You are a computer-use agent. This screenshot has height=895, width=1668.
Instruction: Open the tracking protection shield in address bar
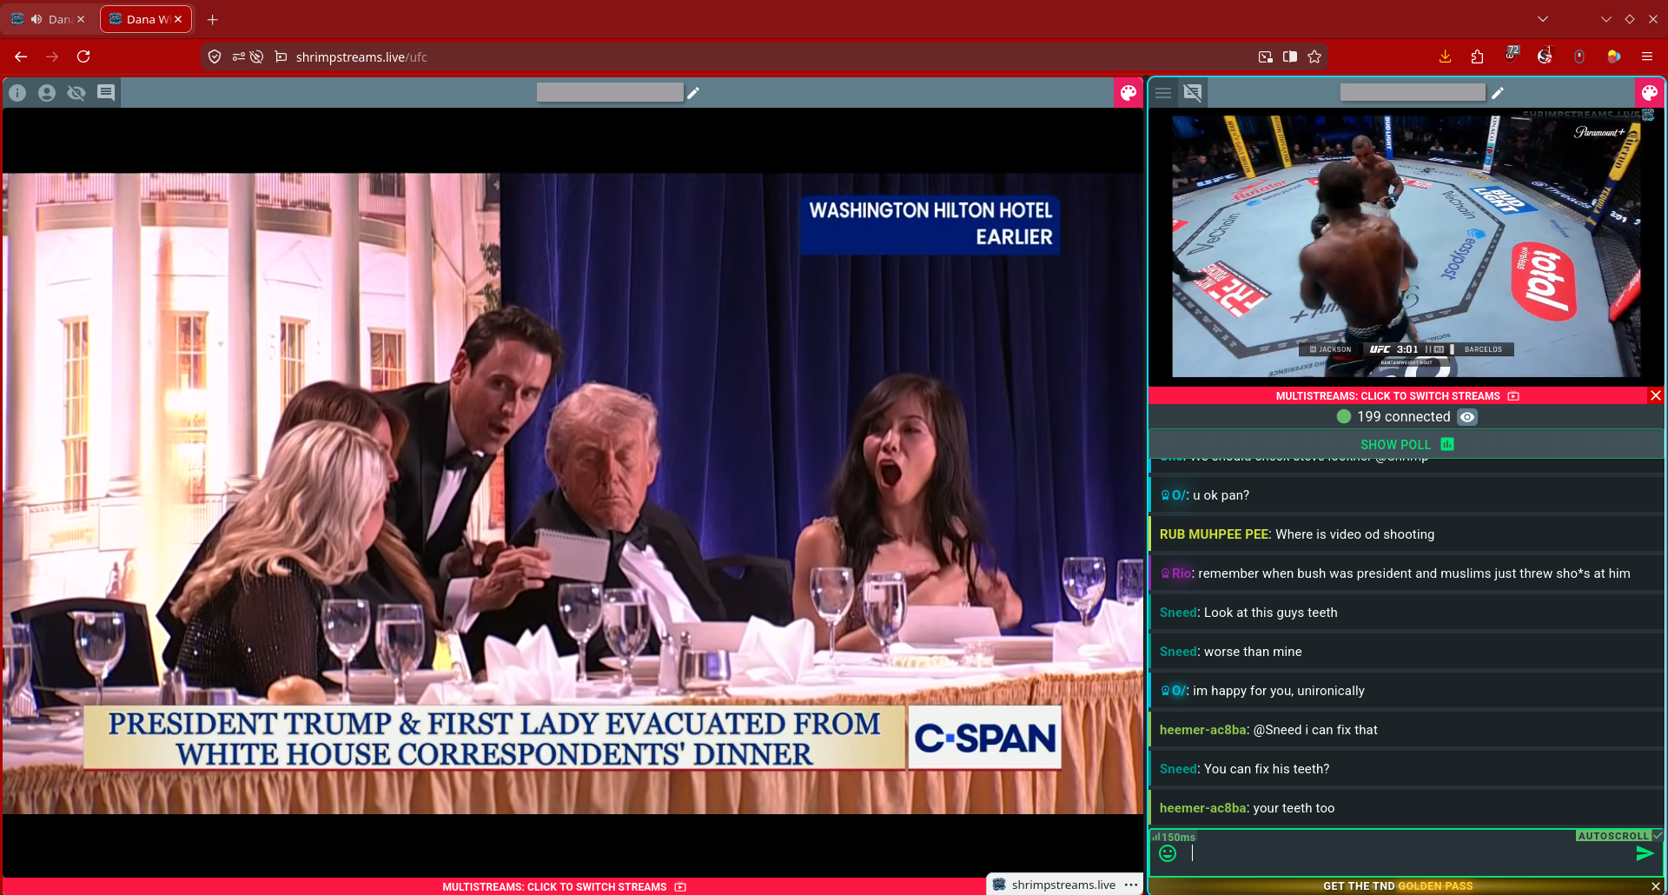coord(215,56)
